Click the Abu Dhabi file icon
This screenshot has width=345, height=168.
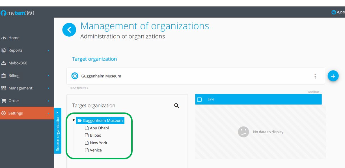[87, 128]
